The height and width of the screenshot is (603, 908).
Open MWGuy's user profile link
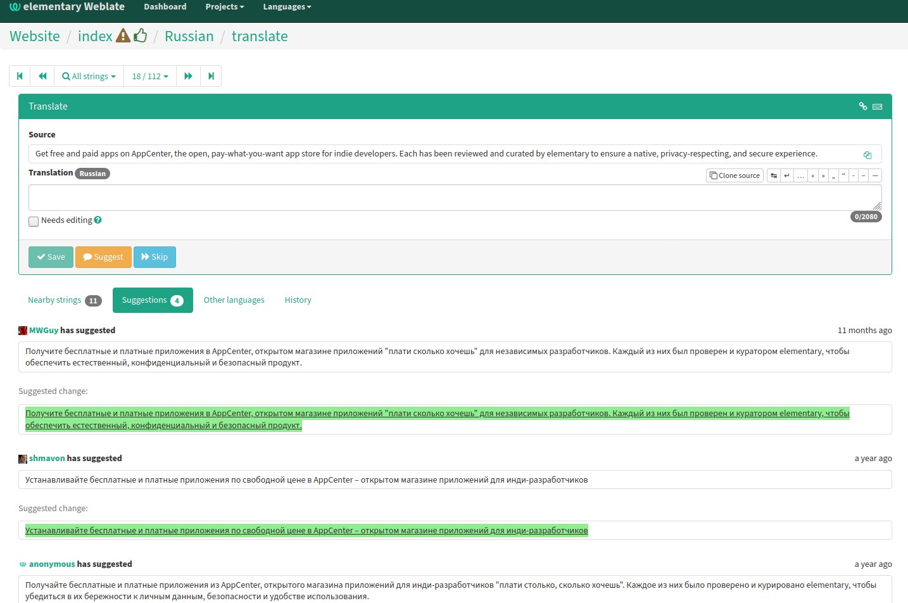pyautogui.click(x=44, y=330)
